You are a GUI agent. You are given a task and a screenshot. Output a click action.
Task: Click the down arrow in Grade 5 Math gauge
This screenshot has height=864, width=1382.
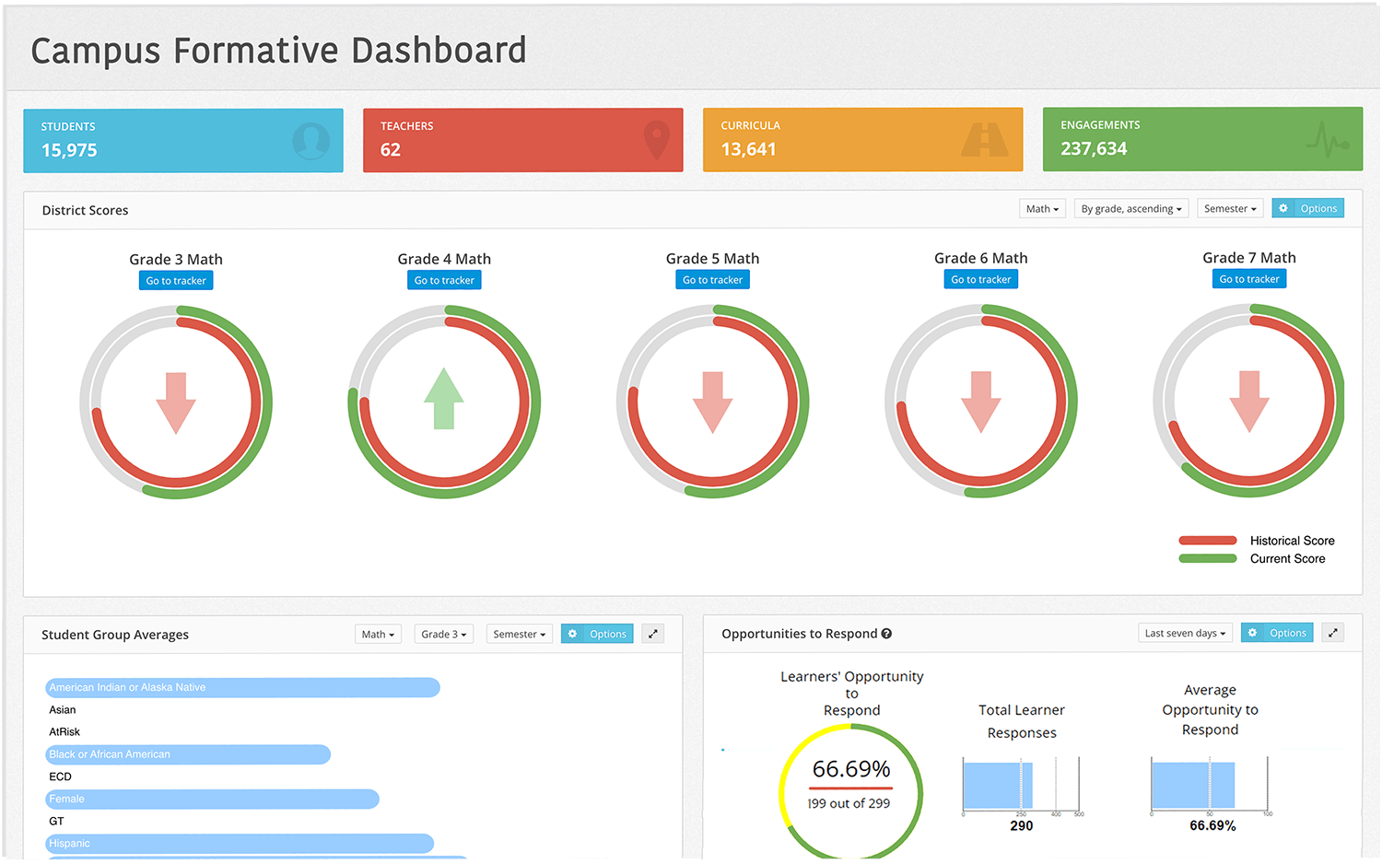[712, 403]
